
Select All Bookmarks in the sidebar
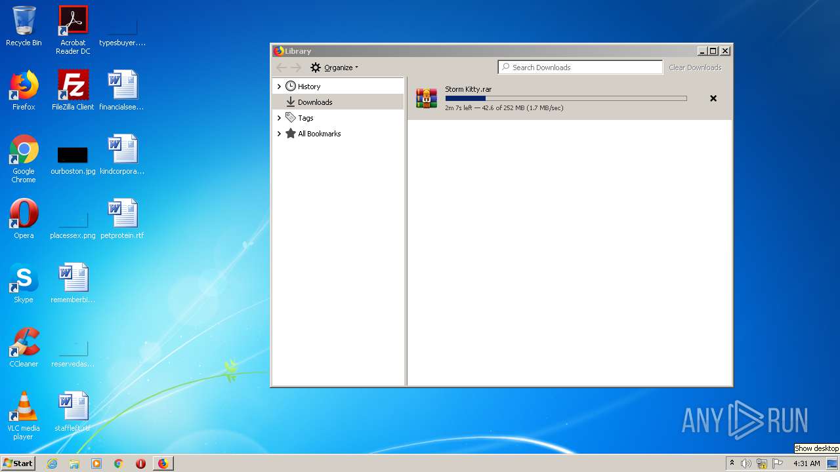pos(338,134)
